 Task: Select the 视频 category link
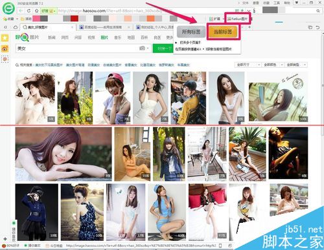pos(91,37)
